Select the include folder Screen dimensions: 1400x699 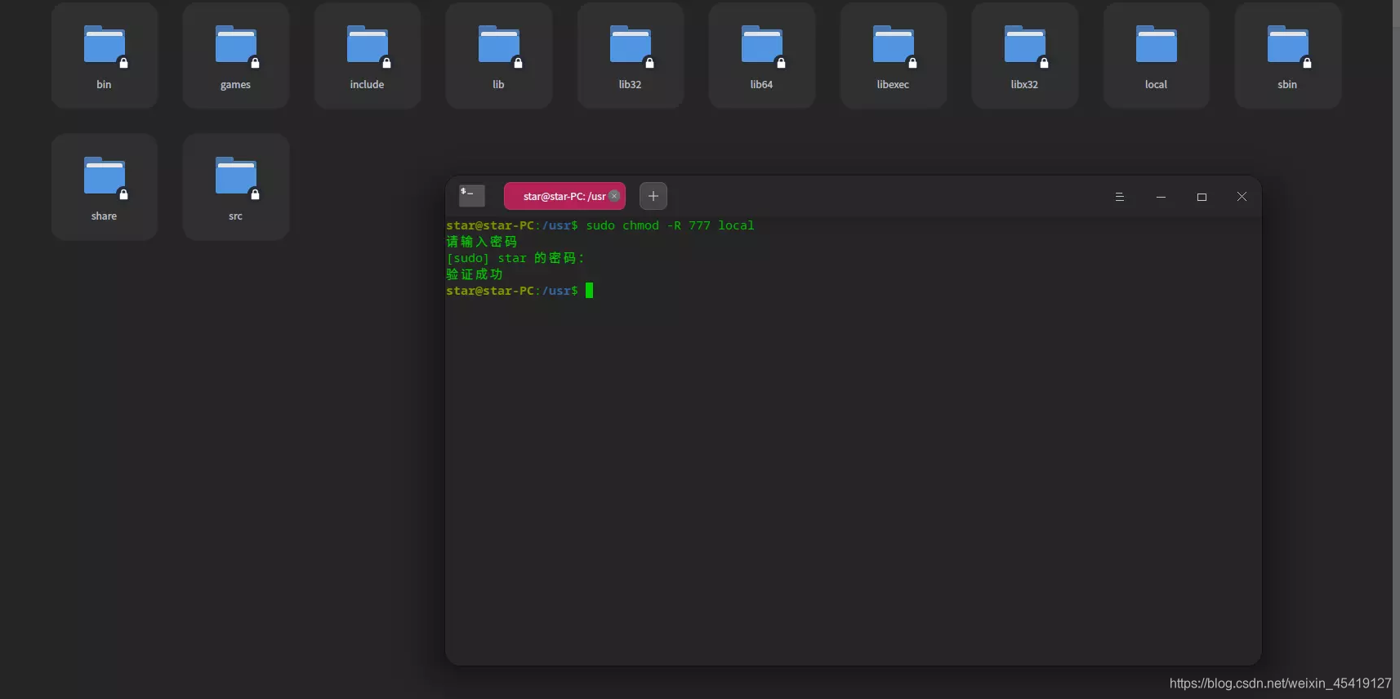(367, 56)
